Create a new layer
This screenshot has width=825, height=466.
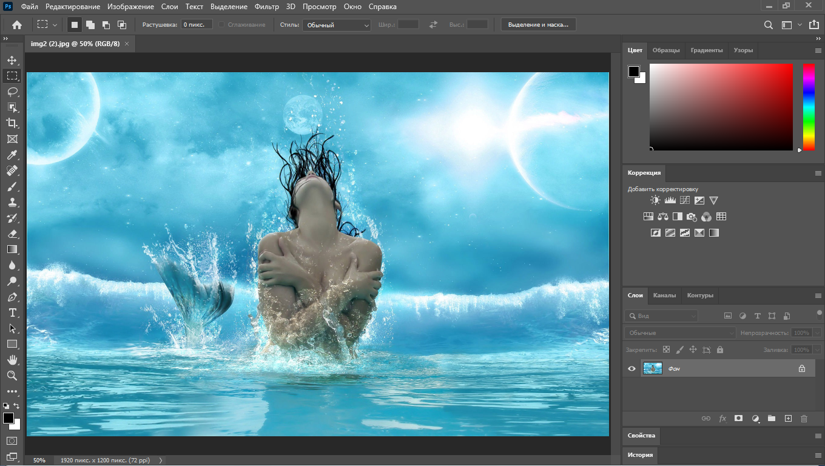click(x=788, y=419)
